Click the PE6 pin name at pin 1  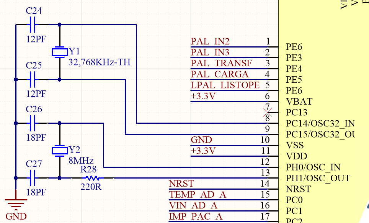[294, 47]
